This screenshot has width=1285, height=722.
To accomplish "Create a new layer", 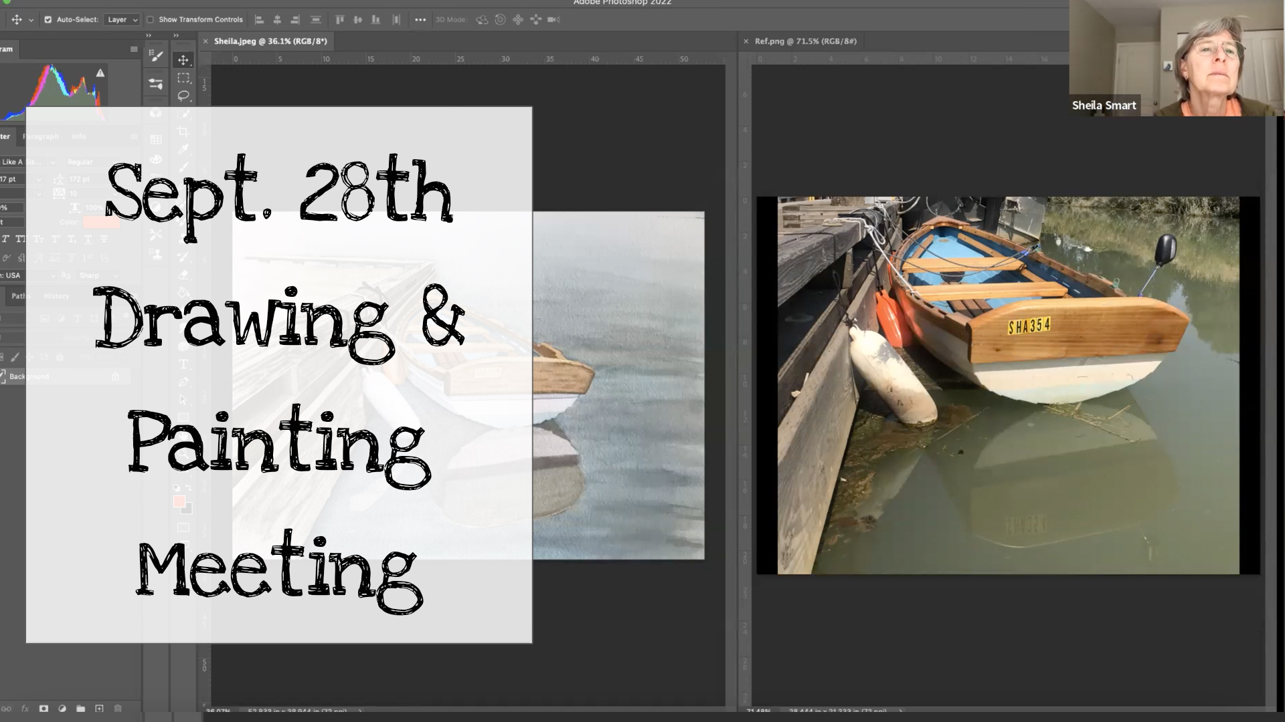I will click(99, 709).
